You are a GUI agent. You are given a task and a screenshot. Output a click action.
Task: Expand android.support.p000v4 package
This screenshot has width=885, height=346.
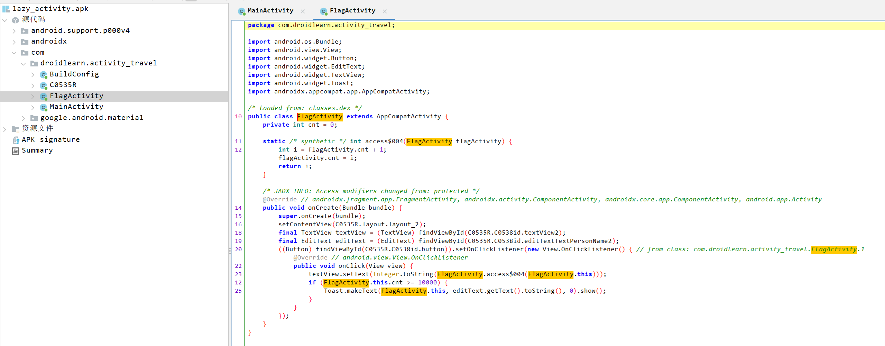point(14,31)
